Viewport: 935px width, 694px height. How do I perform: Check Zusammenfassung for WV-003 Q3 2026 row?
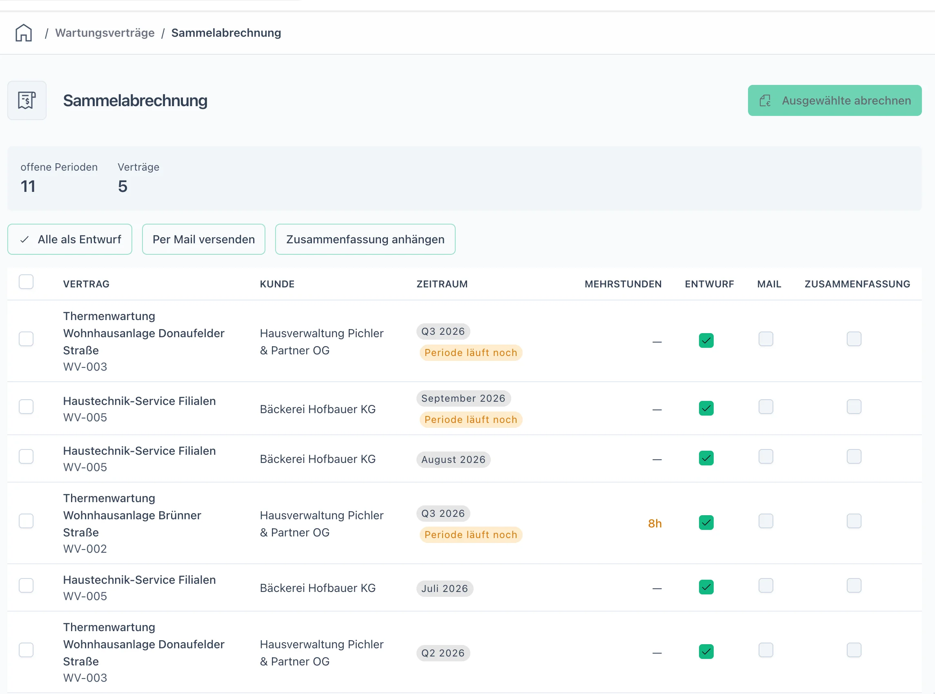854,339
